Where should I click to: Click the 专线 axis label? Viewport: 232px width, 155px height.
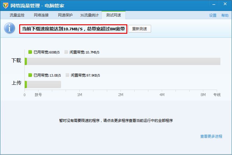(x=217, y=95)
